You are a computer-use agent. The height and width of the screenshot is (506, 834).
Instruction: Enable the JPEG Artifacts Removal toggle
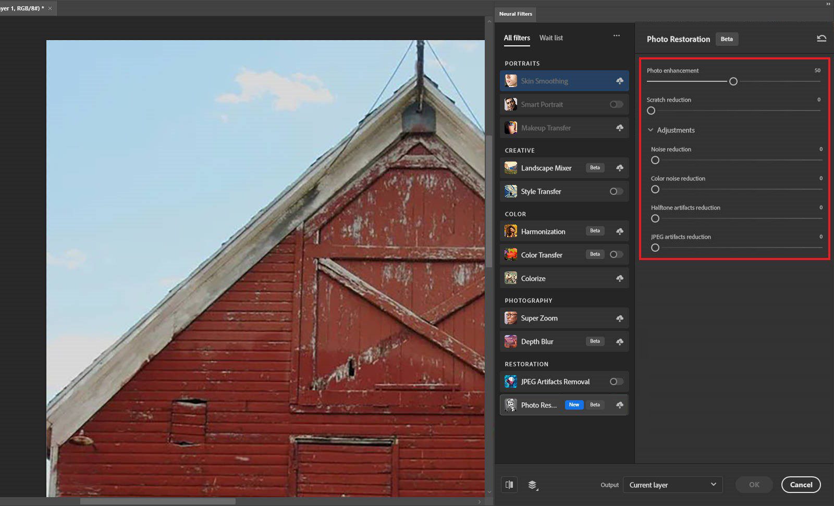616,381
